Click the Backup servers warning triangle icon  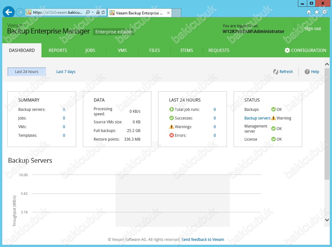point(274,118)
